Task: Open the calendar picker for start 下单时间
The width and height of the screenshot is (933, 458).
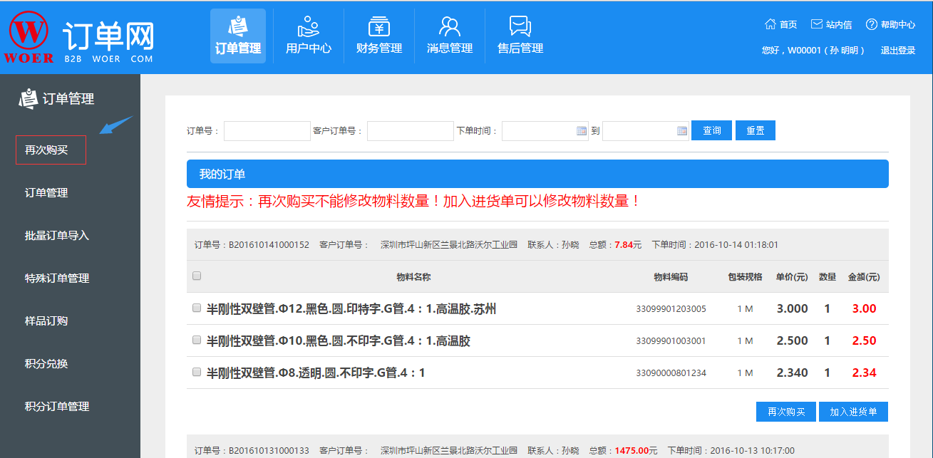Action: coord(581,130)
